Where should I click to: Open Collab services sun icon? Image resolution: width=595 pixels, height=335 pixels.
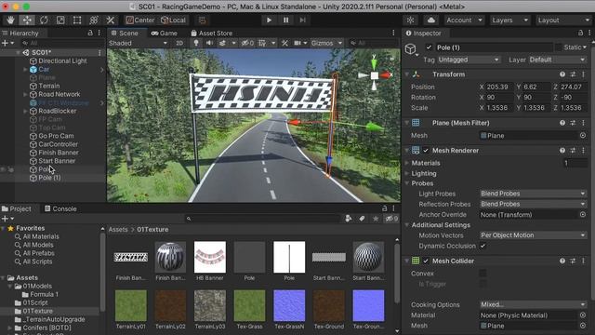[411, 20]
